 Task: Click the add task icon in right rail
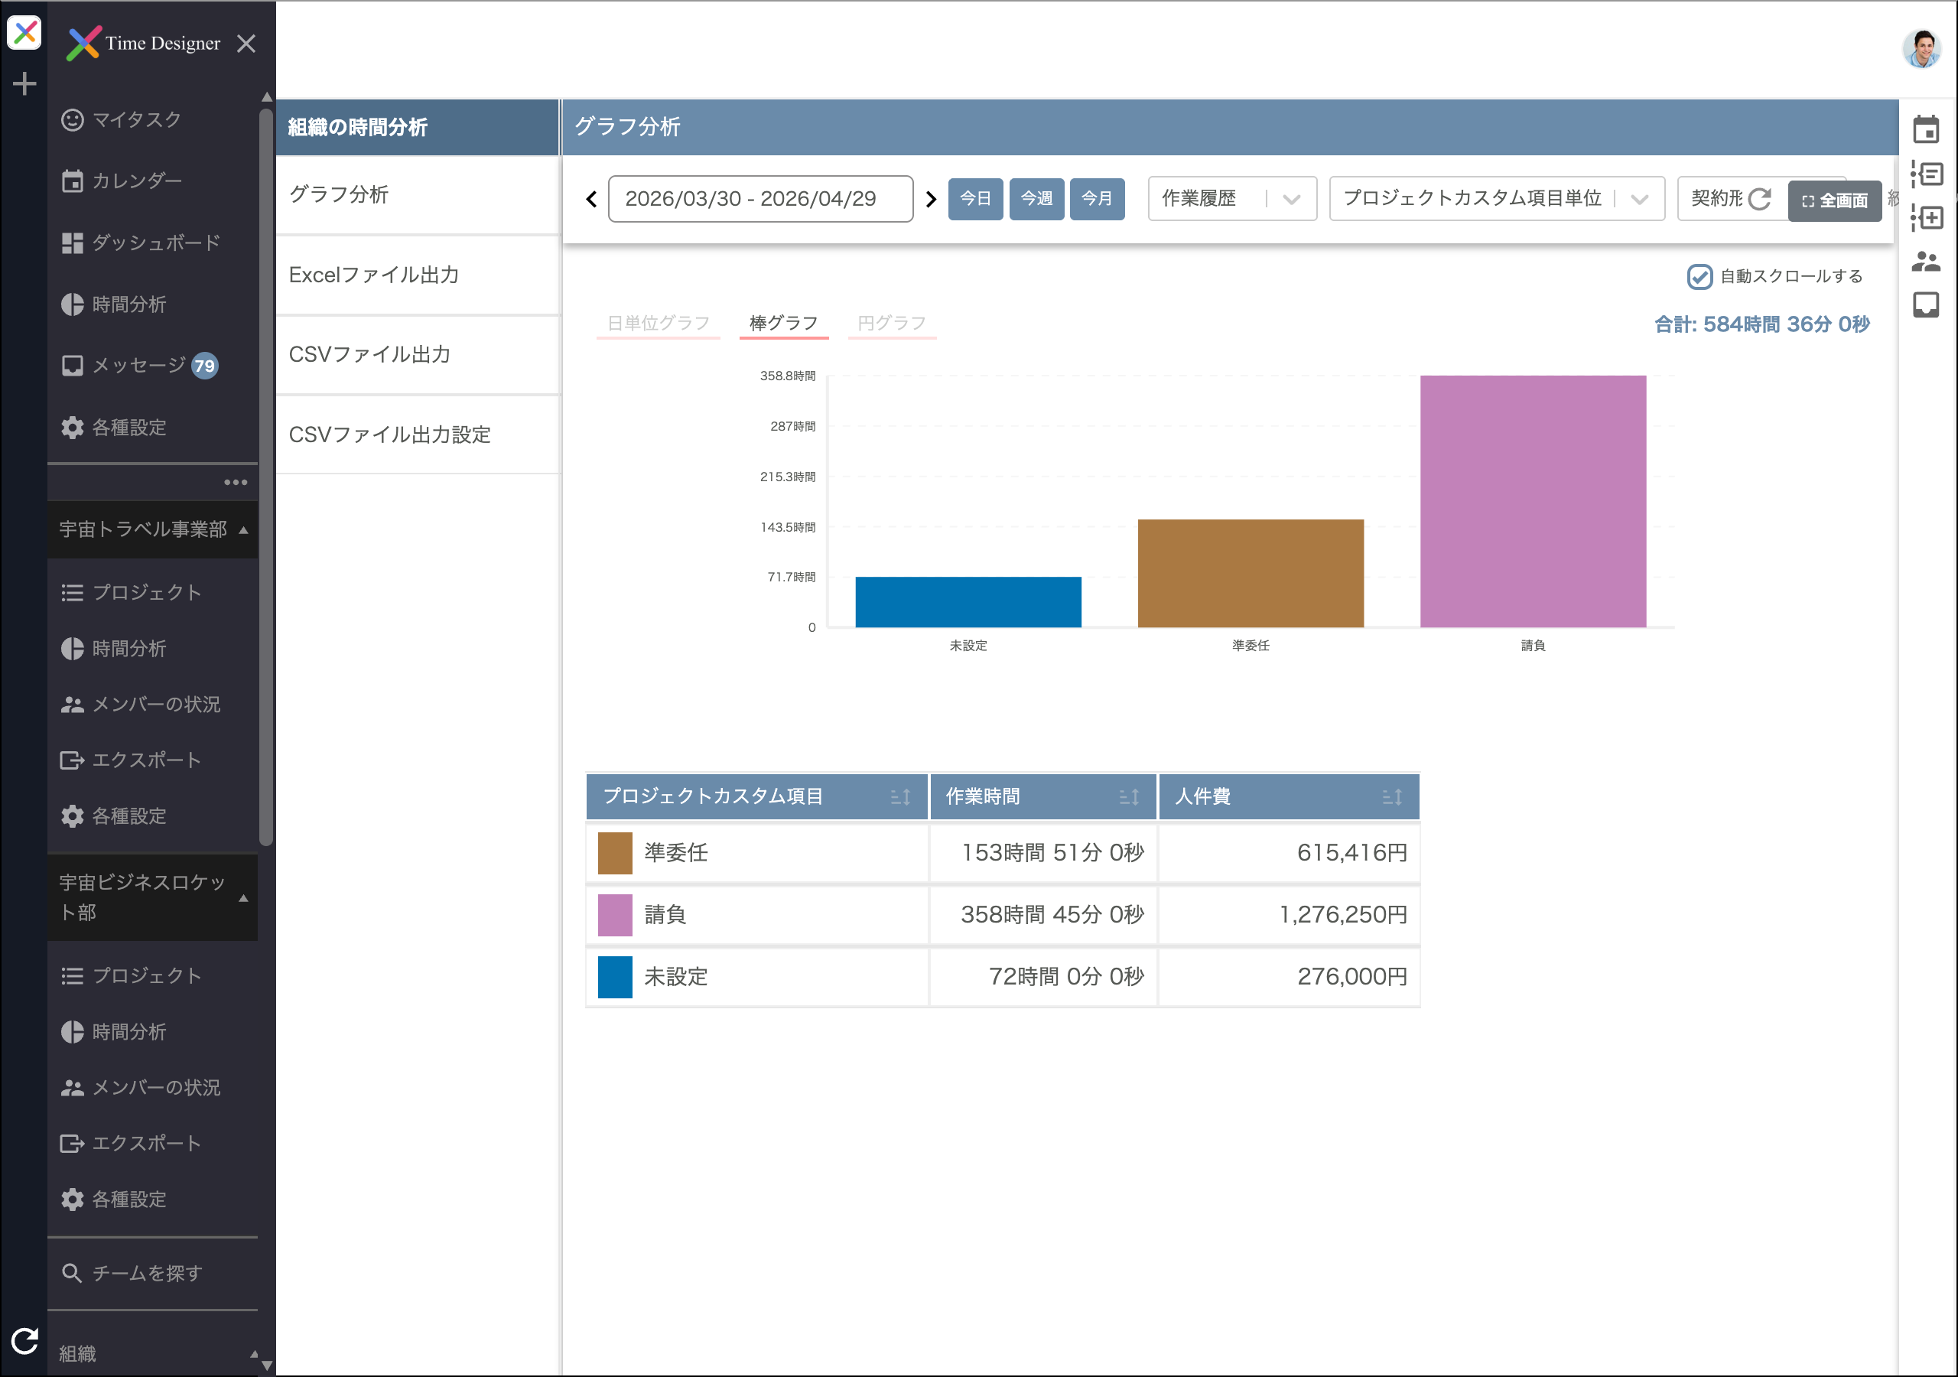(x=1926, y=217)
